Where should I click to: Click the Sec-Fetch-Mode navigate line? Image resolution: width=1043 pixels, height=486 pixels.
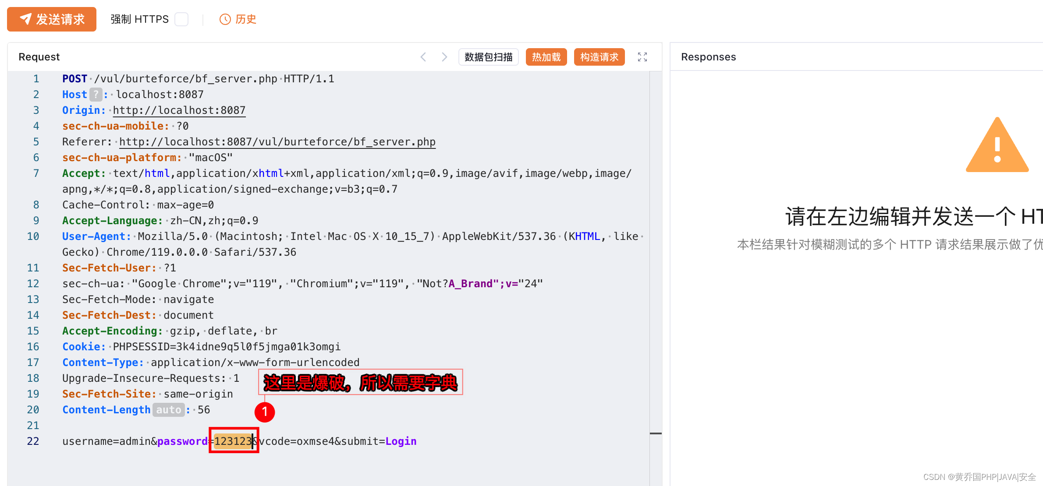coord(138,299)
